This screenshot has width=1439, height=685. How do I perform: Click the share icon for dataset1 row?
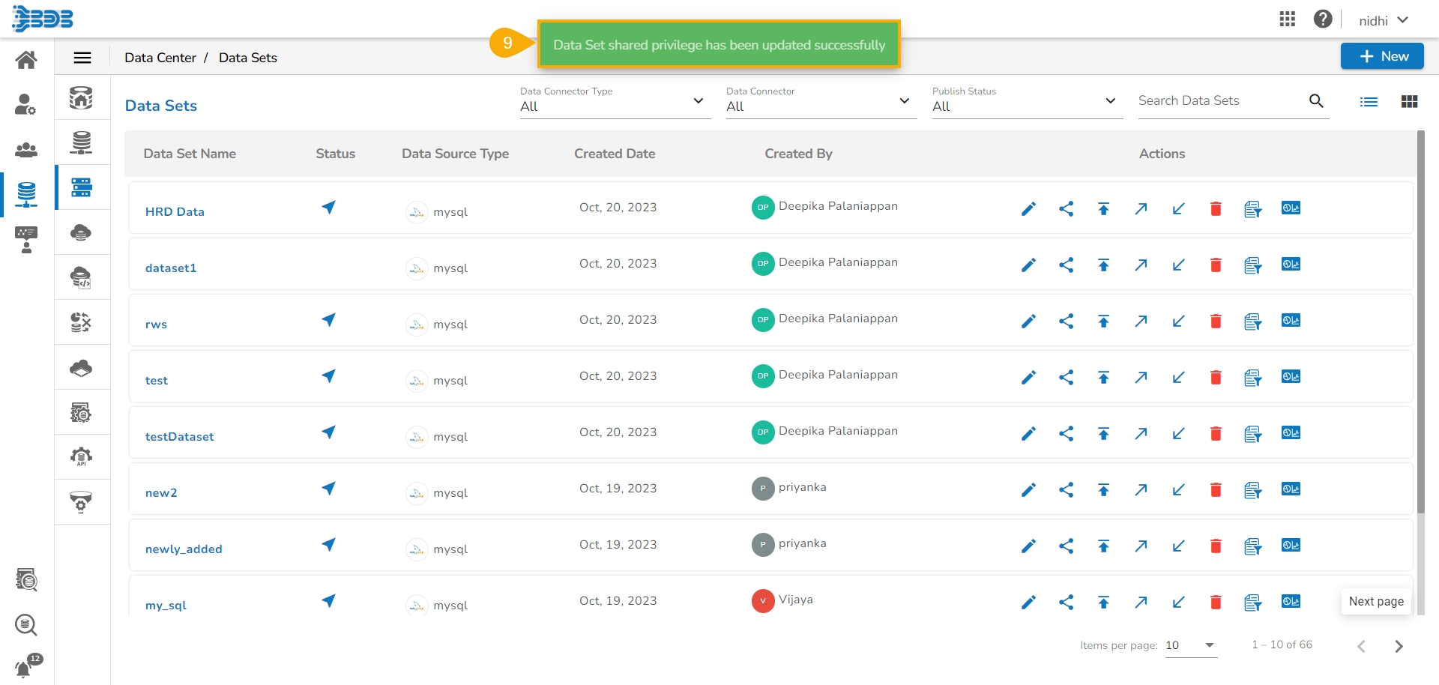(x=1066, y=265)
